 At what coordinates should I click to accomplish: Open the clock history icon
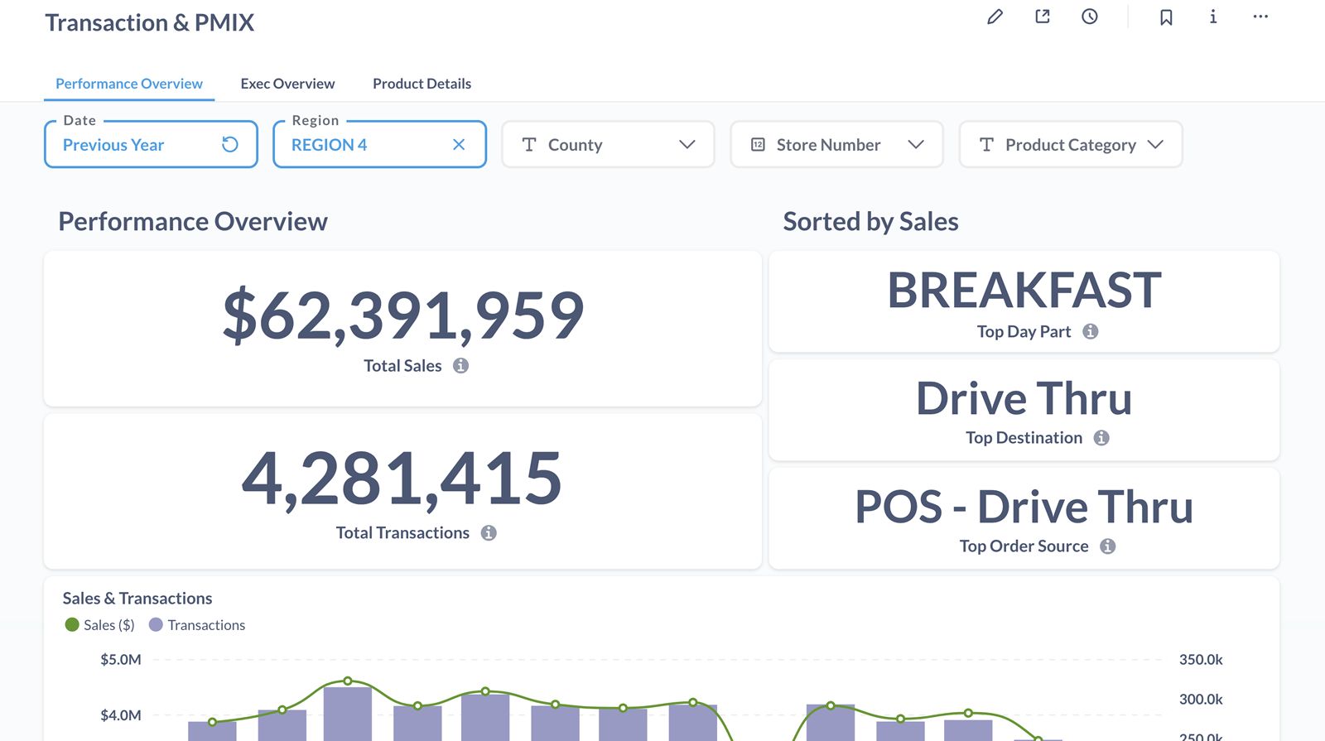click(1090, 17)
